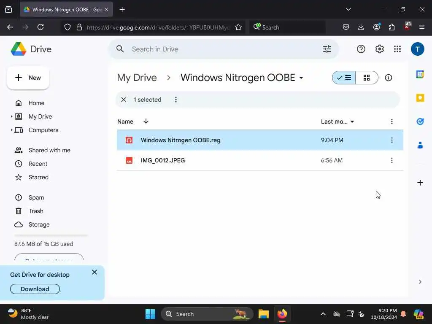Open Firefox account icon
432x324 pixels.
click(376, 27)
